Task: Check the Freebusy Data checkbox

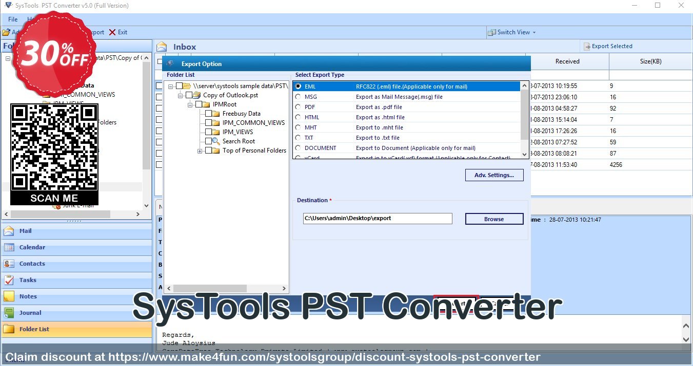Action: click(x=208, y=114)
